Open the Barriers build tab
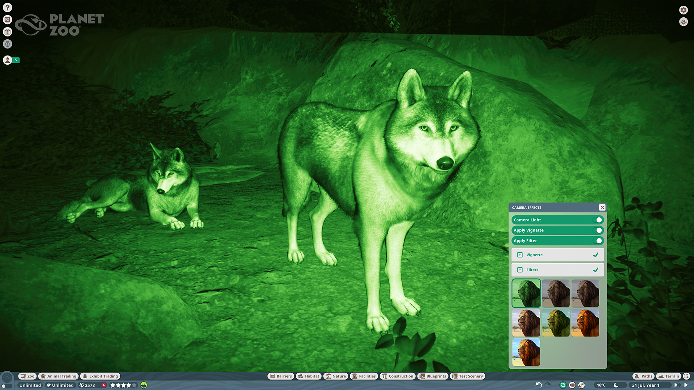This screenshot has height=390, width=694. pyautogui.click(x=281, y=376)
